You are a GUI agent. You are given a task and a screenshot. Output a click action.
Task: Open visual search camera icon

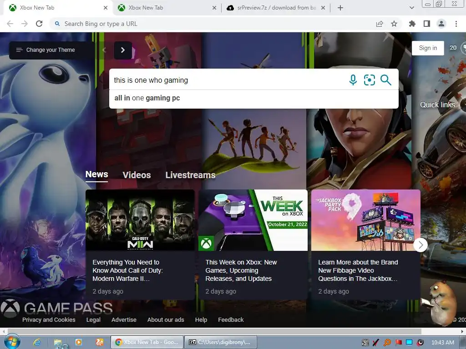coord(370,80)
